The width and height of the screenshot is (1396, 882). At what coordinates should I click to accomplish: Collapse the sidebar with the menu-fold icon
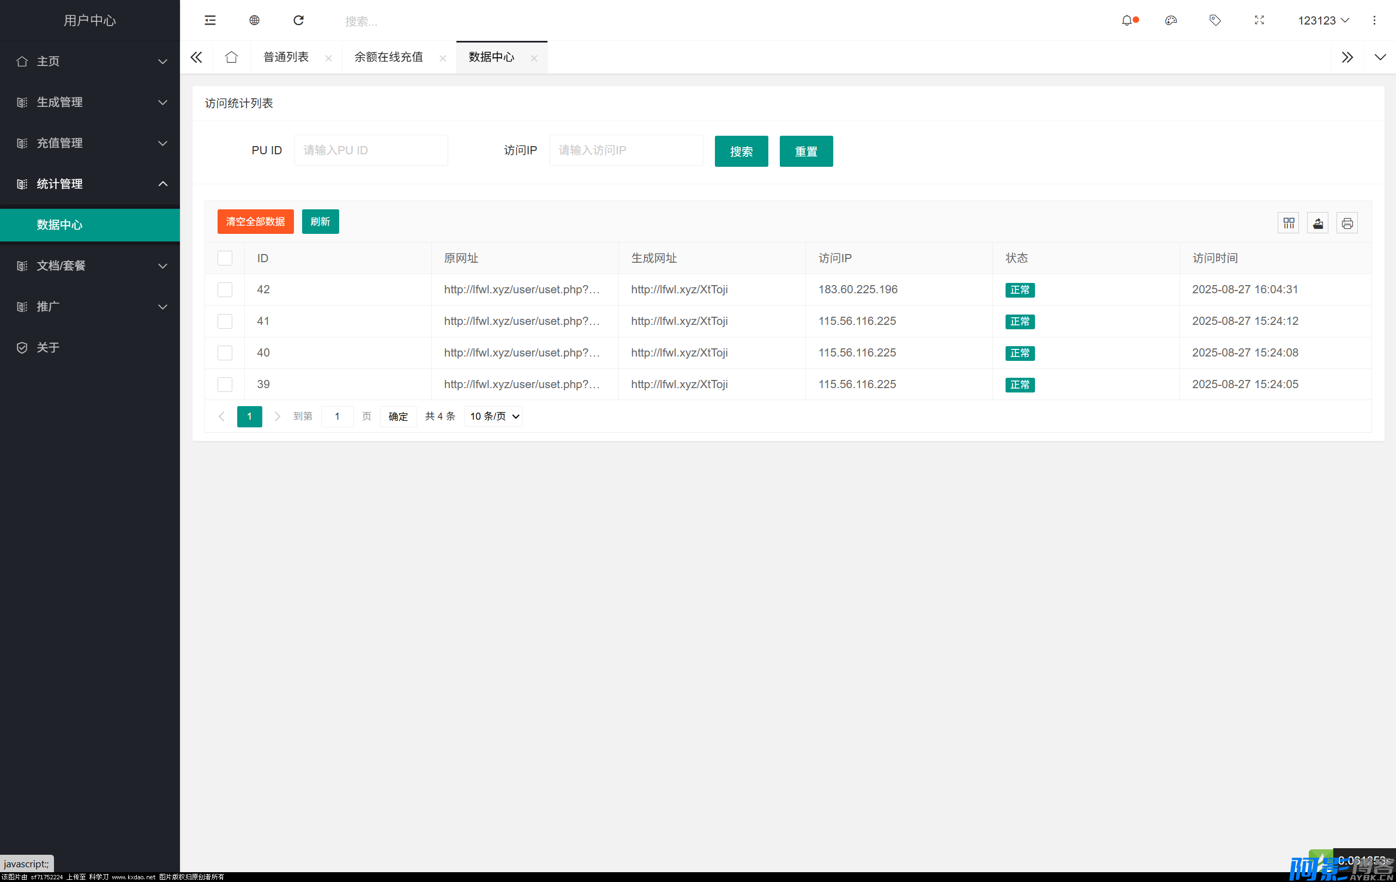coord(210,20)
